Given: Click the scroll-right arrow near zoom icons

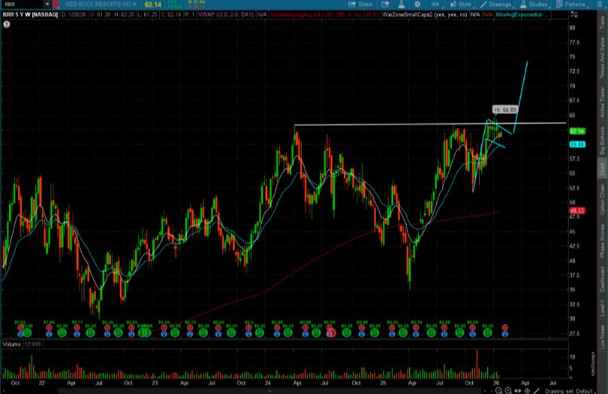Looking at the screenshot, I should (x=492, y=391).
